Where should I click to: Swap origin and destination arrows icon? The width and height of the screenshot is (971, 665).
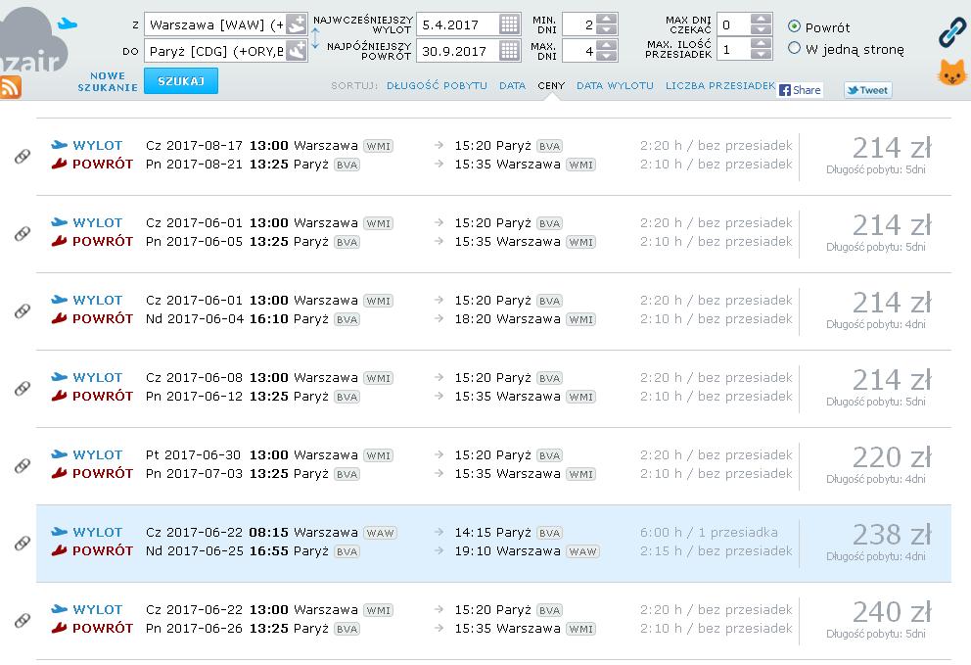pos(315,38)
